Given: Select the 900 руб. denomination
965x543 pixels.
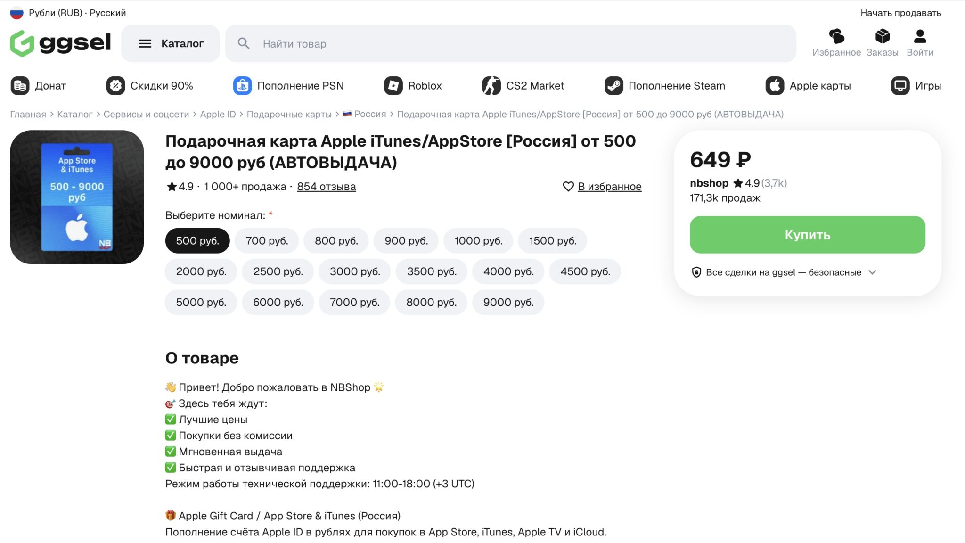Looking at the screenshot, I should click(406, 241).
